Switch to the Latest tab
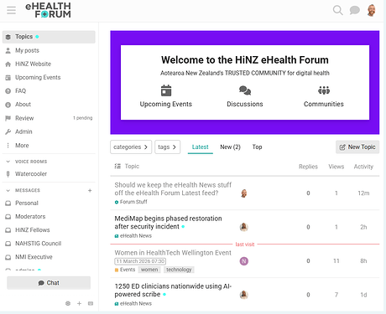 click(x=201, y=147)
